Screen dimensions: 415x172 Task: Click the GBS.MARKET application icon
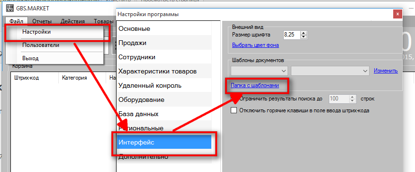coord(10,9)
